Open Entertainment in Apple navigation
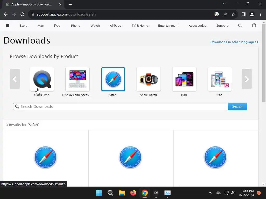The width and height of the screenshot is (266, 199). click(168, 26)
